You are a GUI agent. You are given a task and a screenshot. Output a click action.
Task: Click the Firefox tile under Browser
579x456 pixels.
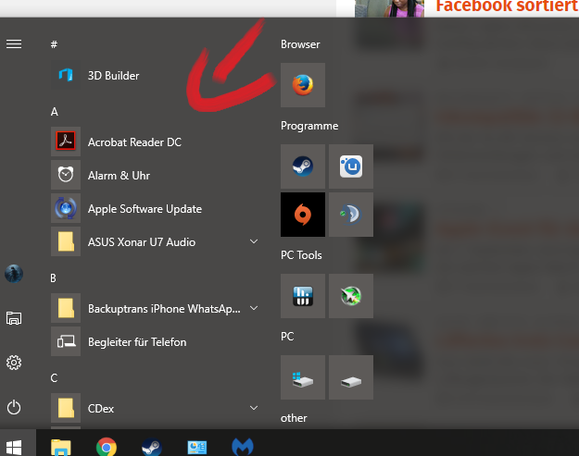click(x=303, y=85)
